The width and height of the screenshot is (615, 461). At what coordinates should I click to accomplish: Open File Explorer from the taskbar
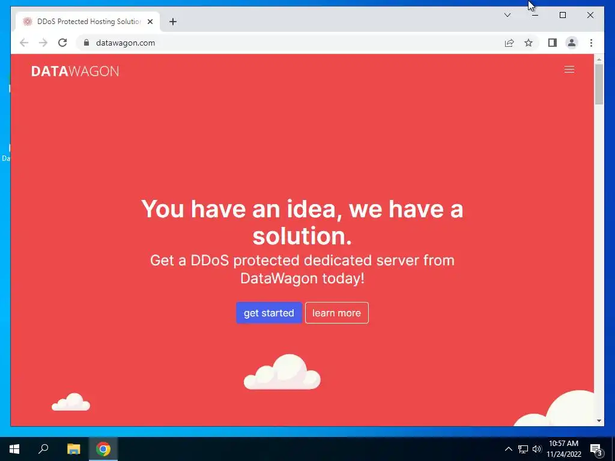click(73, 449)
